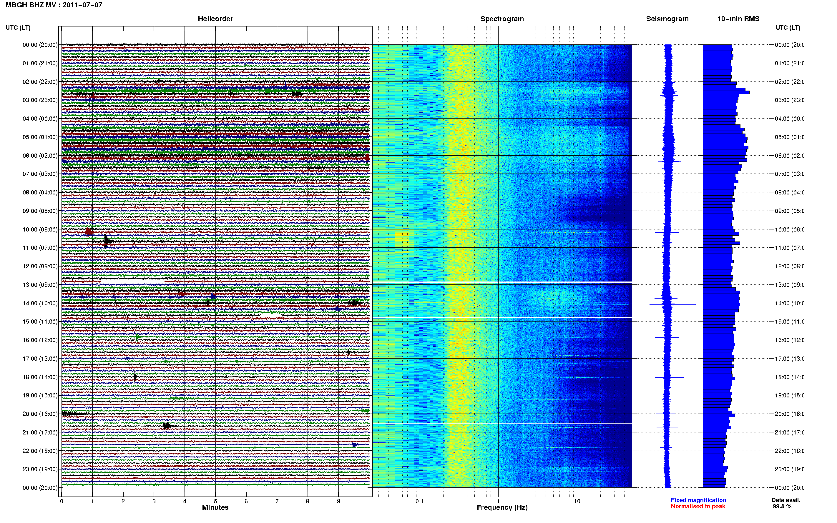Click the right '12:00 (08:0' time label
Viewport: 837px width, 523px height.
(789, 266)
